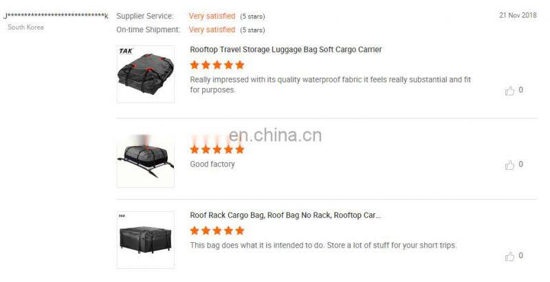The width and height of the screenshot is (550, 282).
Task: Click the five-star rating above 'Good factory'
Action: 217,149
